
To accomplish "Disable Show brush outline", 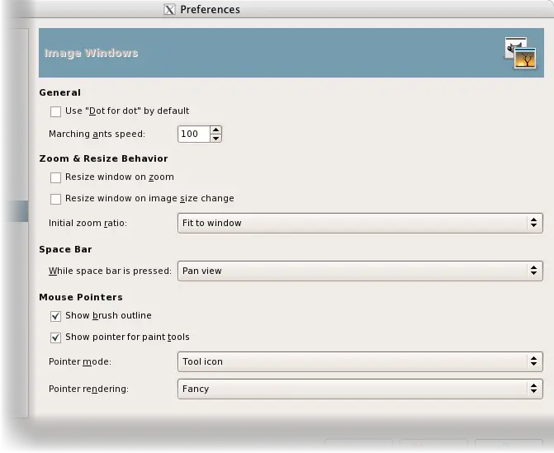I will pyautogui.click(x=55, y=316).
